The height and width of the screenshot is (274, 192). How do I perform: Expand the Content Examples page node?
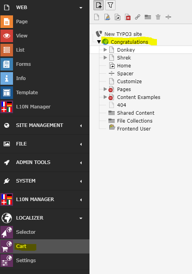(105, 97)
